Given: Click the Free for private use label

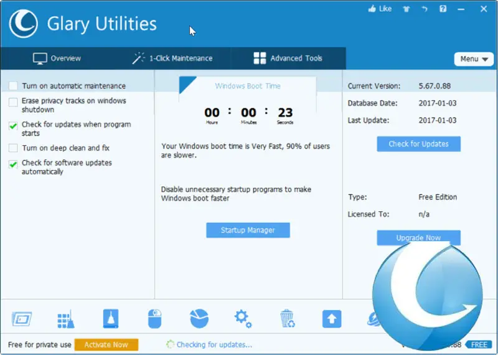Looking at the screenshot, I should (39, 344).
